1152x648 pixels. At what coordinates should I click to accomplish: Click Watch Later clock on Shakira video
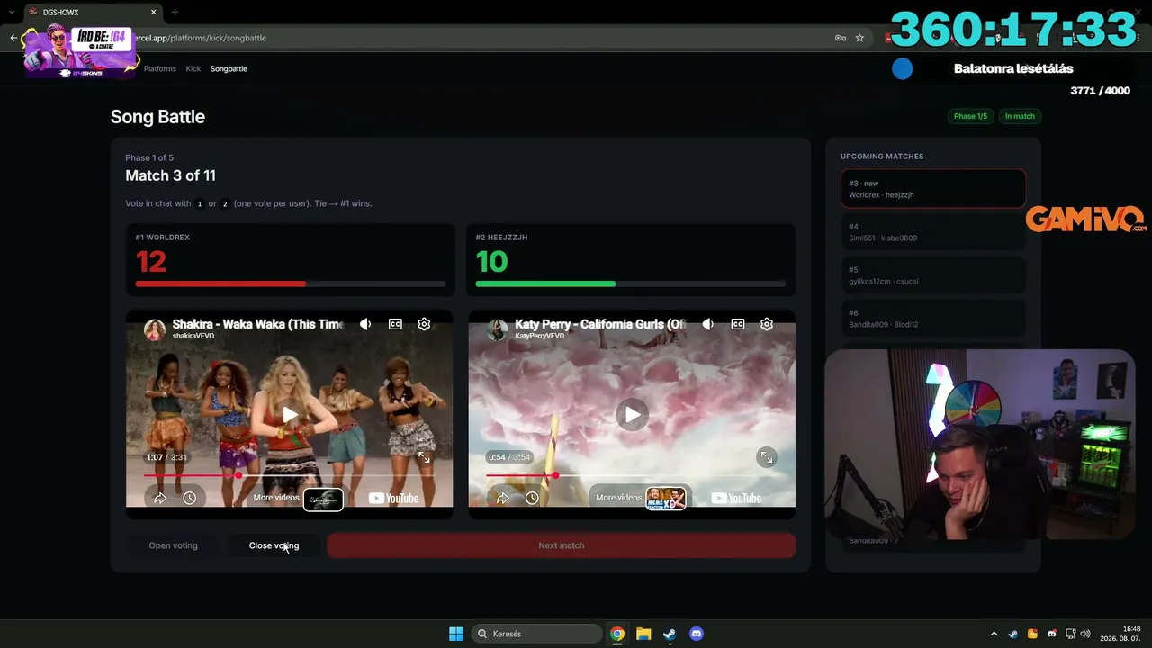click(x=189, y=498)
